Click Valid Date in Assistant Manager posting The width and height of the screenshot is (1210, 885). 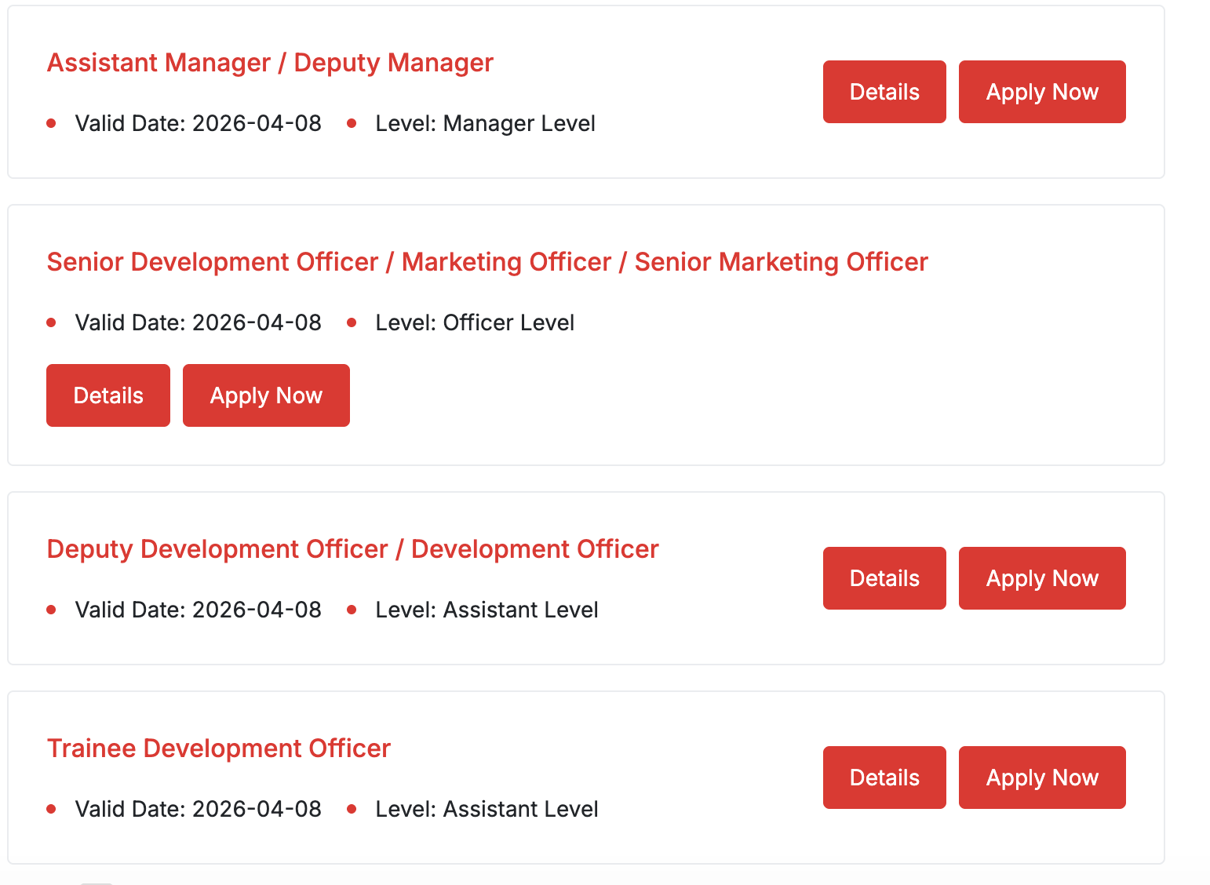198,124
